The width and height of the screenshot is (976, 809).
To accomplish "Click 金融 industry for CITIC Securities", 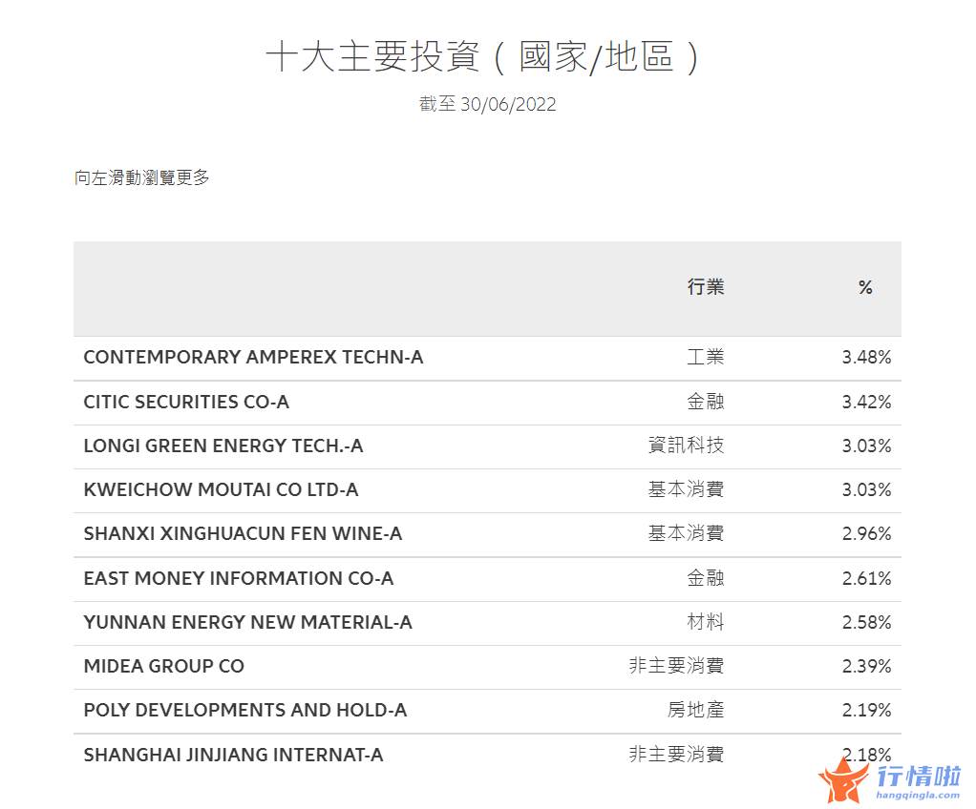I will (705, 402).
